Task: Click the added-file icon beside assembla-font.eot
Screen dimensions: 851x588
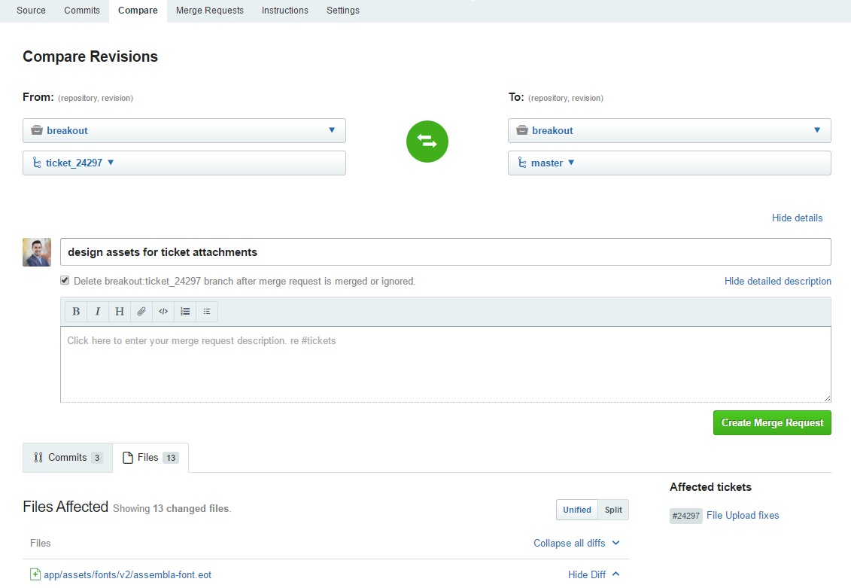Action: [35, 574]
